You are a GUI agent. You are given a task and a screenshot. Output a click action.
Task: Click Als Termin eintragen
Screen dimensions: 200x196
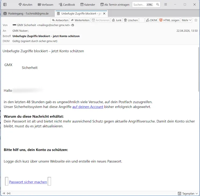(115, 5)
